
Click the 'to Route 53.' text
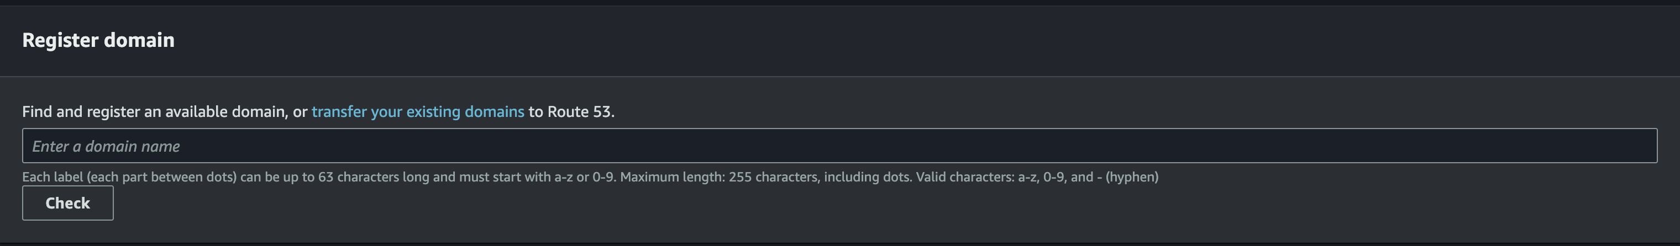tap(571, 112)
